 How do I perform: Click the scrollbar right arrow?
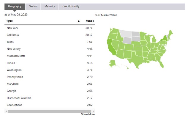[93, 111]
